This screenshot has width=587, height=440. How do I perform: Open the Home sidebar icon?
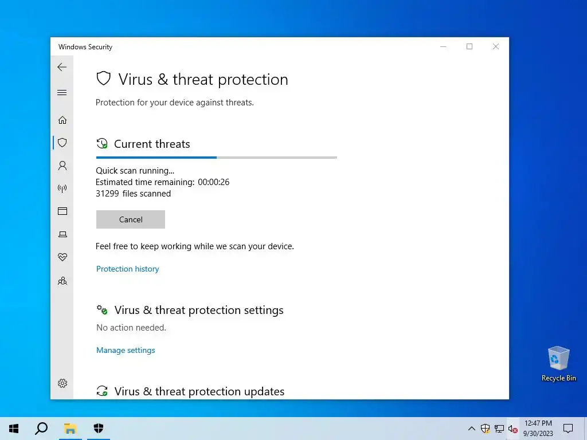(x=62, y=120)
